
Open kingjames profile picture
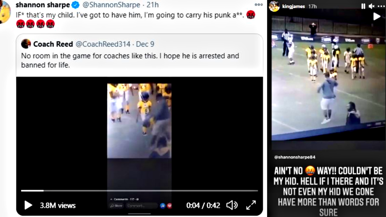coord(274,6)
